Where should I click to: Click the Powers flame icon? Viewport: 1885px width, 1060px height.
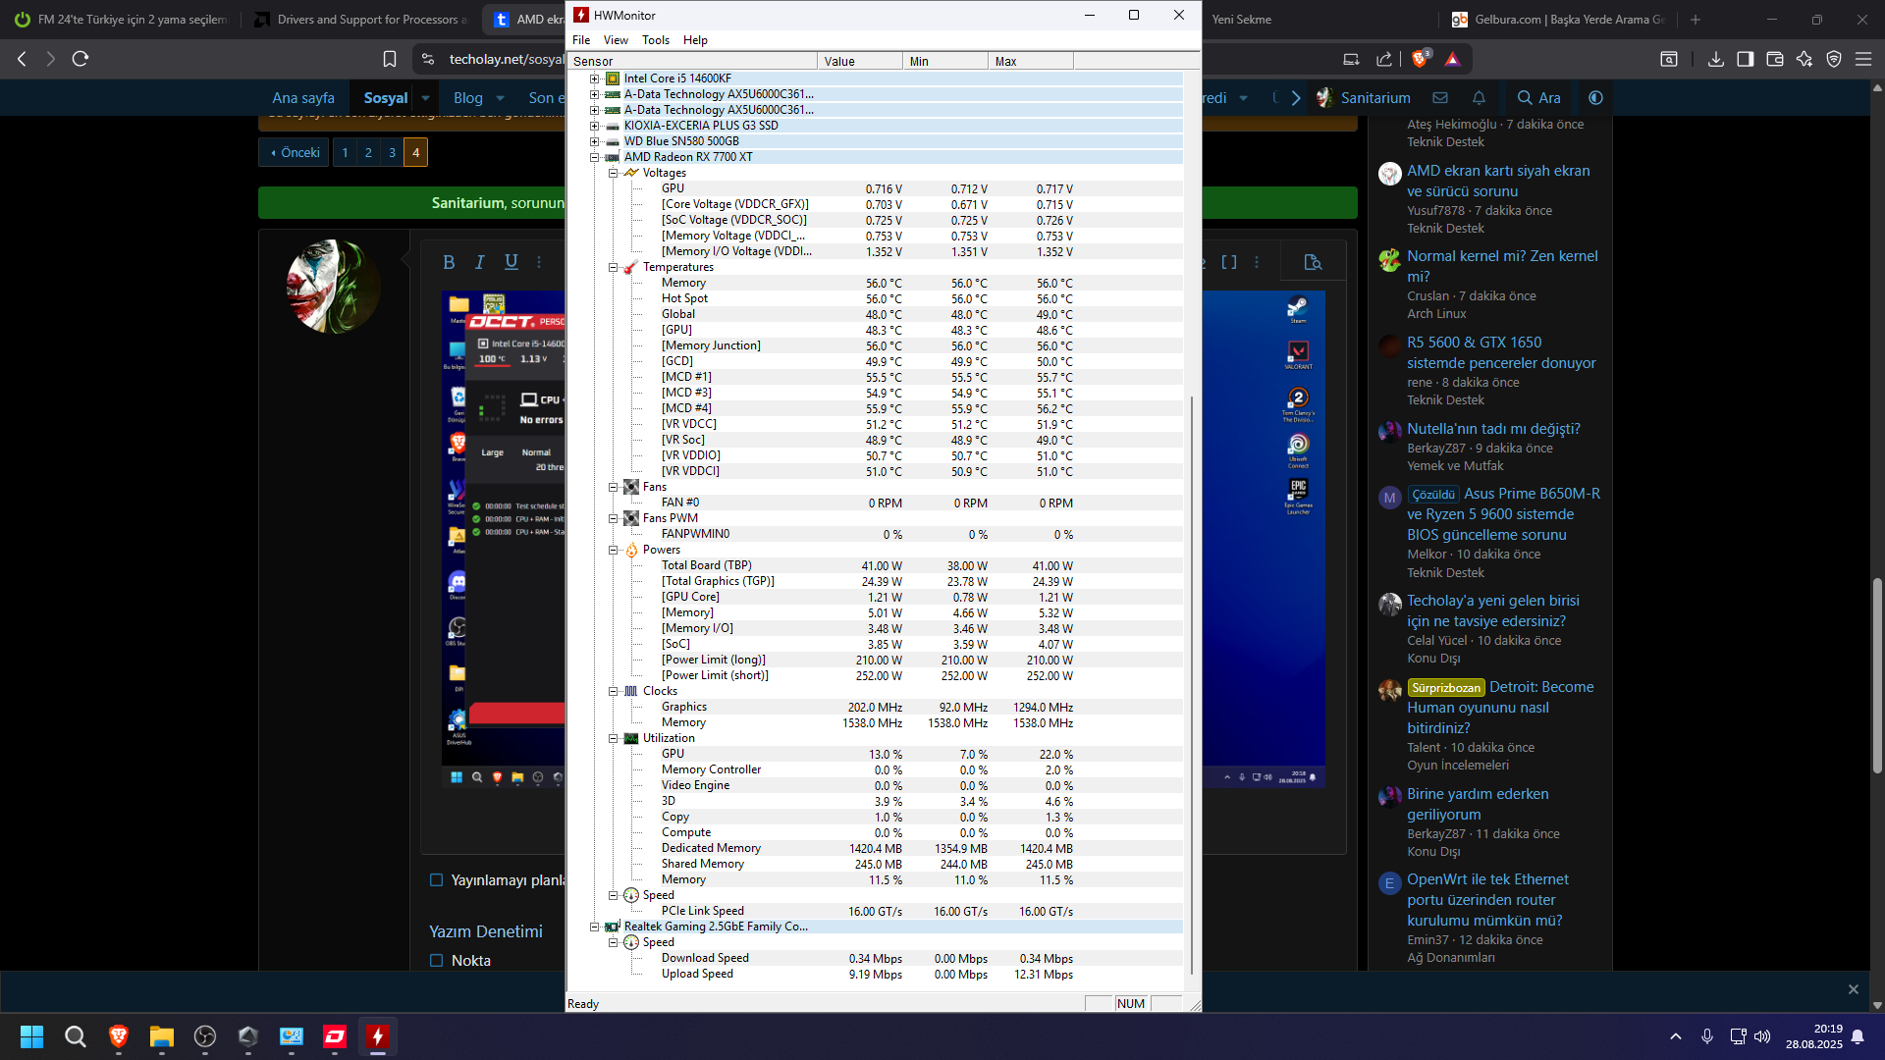(631, 550)
